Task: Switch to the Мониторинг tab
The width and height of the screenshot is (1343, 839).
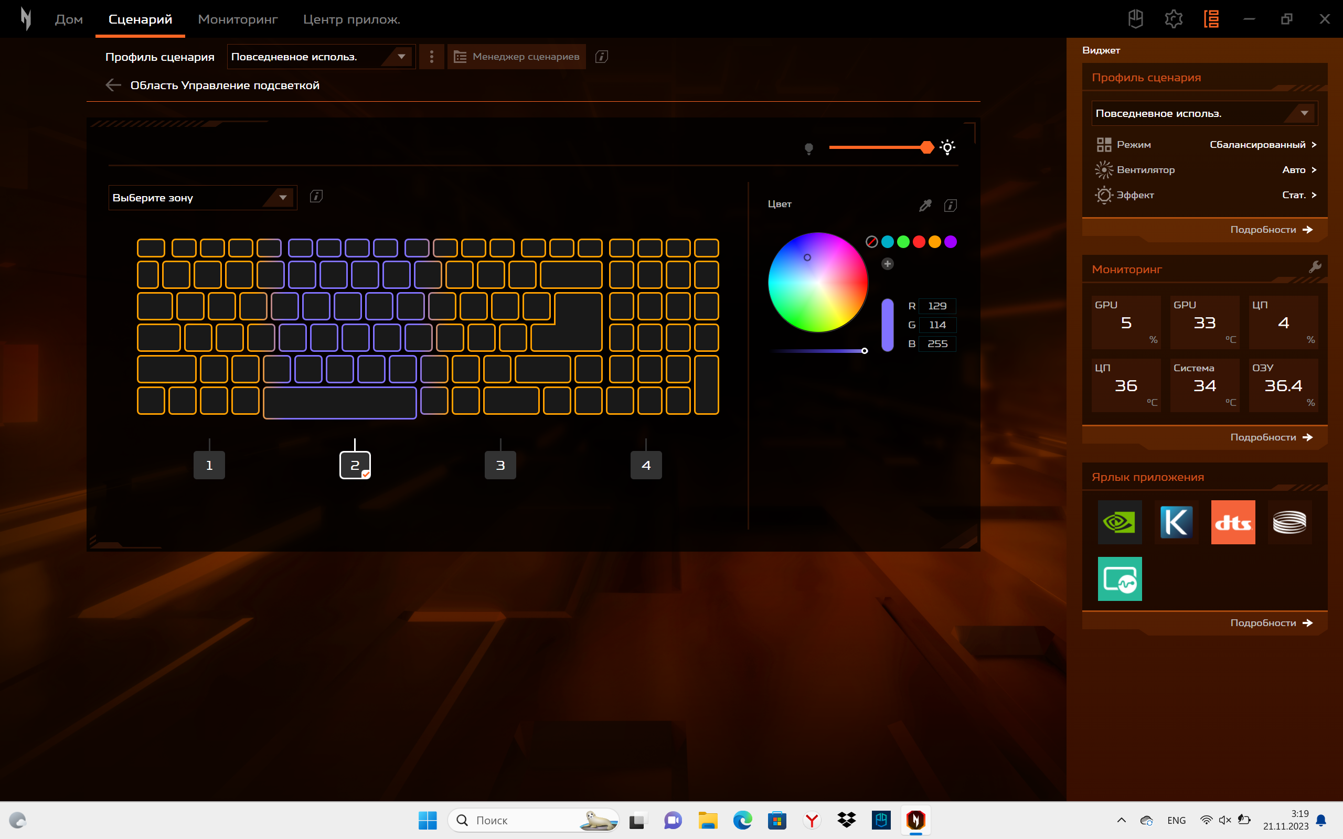Action: [x=238, y=19]
